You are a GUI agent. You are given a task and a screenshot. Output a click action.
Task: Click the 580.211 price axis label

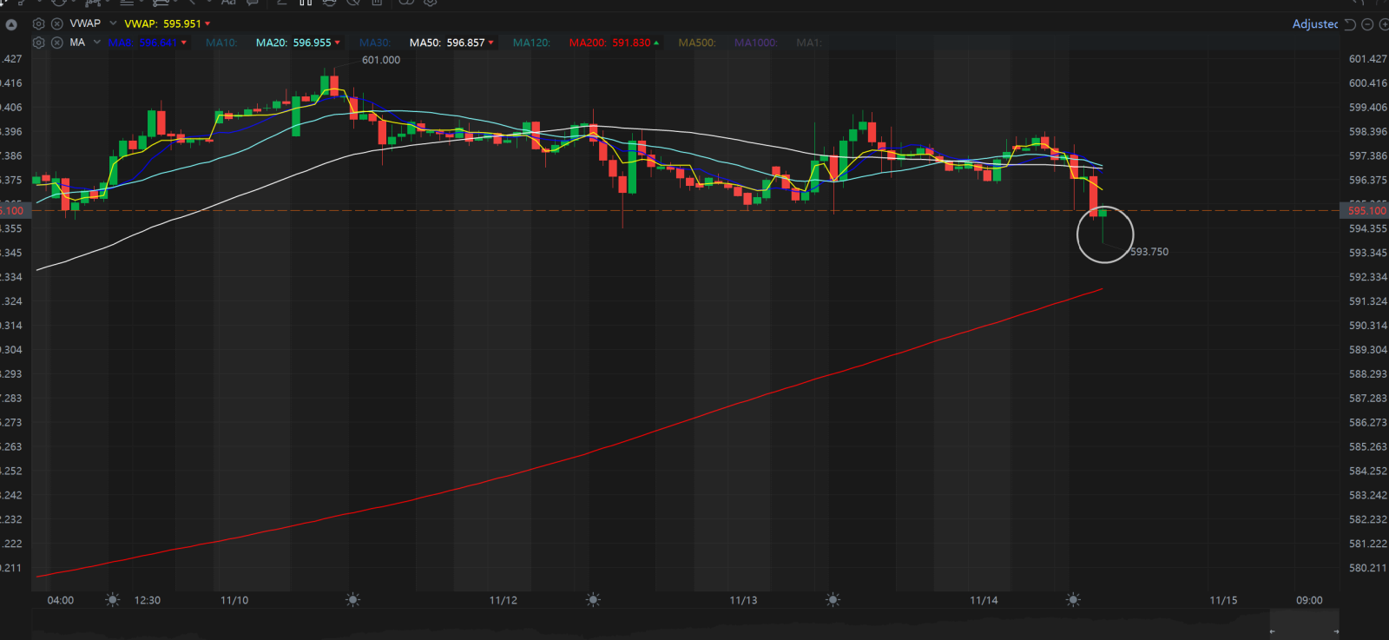(x=1368, y=568)
